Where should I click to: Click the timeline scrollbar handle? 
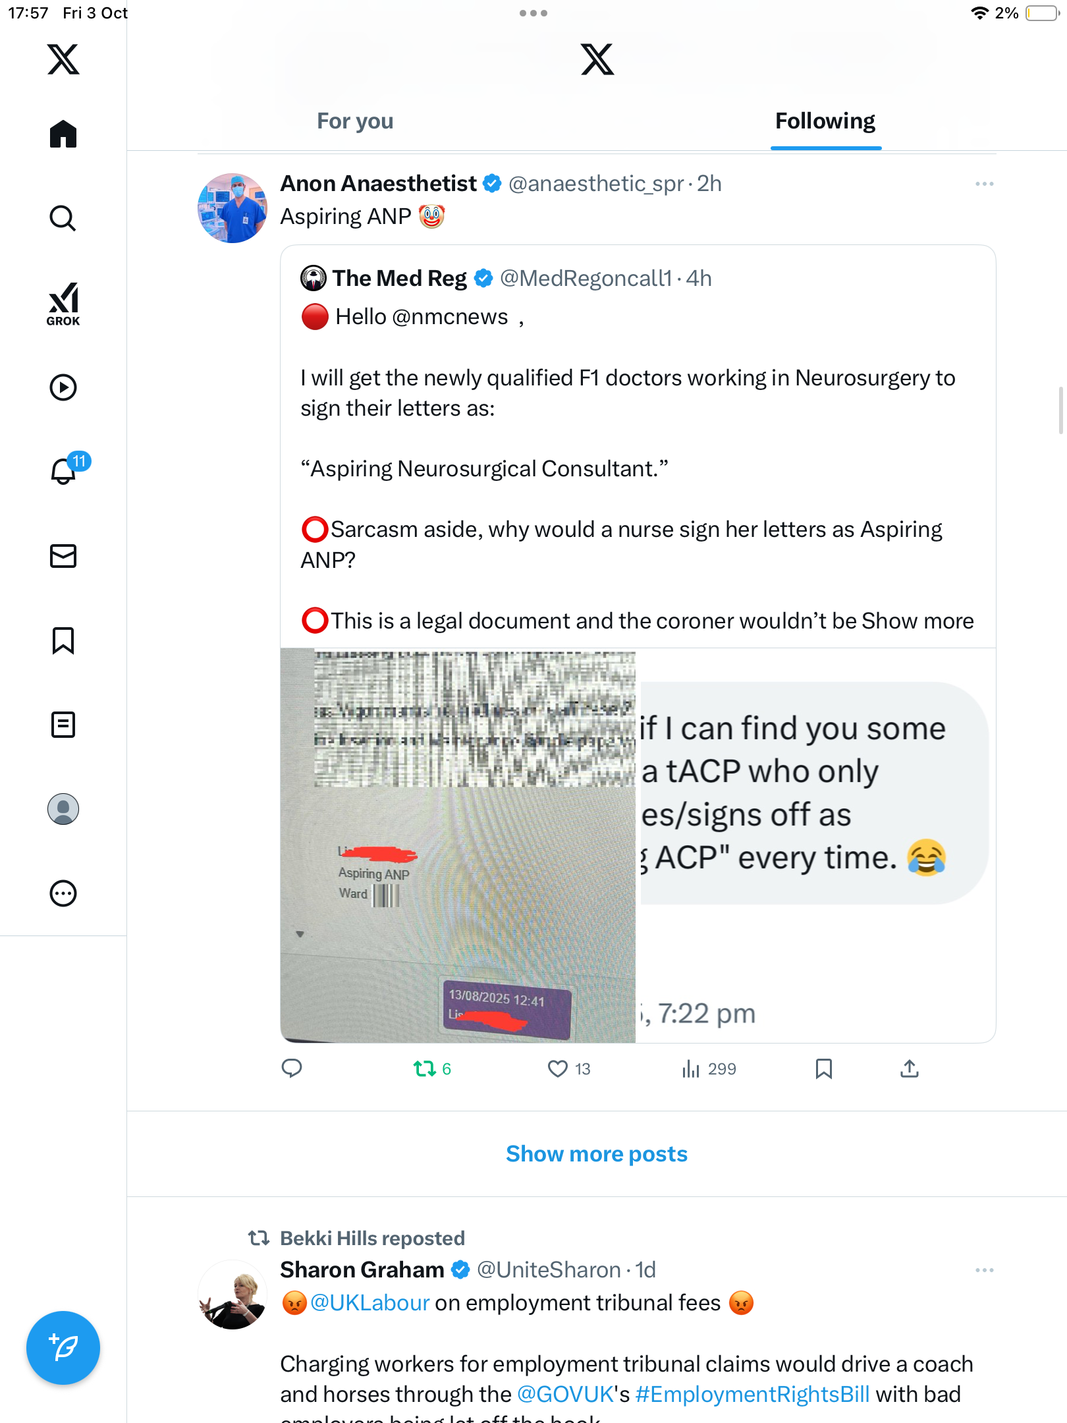[1060, 411]
